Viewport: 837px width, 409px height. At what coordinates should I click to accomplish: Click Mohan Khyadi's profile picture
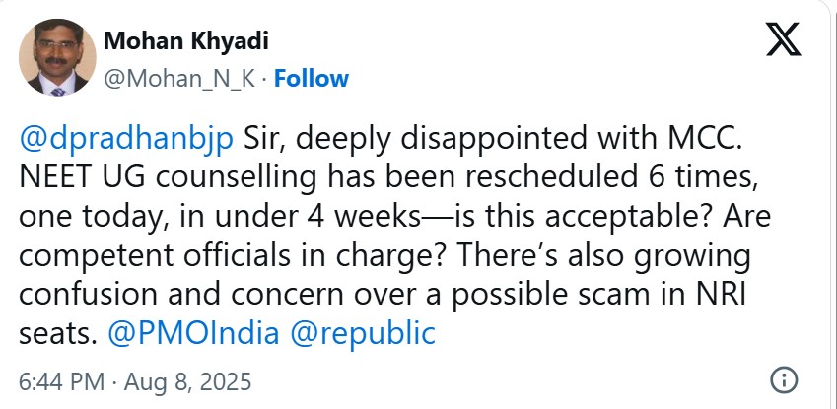57,59
